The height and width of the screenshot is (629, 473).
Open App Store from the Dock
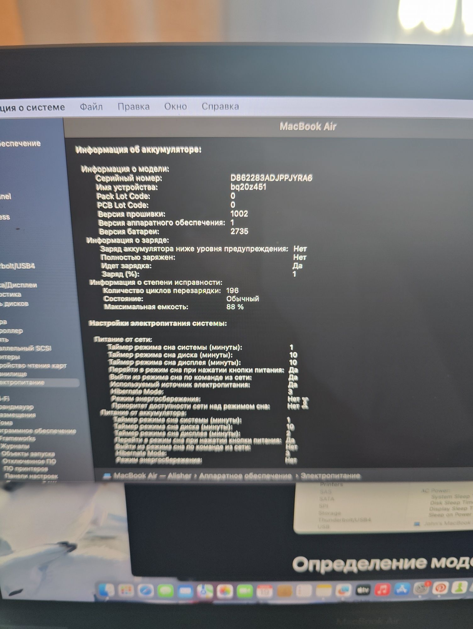403,589
